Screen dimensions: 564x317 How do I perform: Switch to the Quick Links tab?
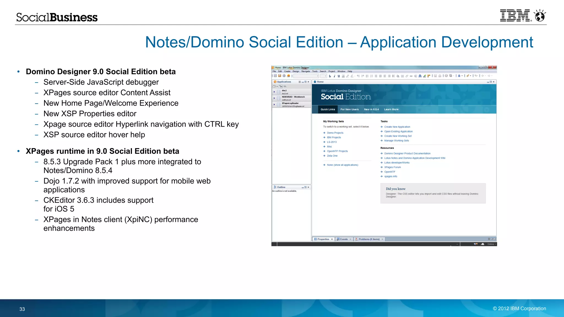pyautogui.click(x=328, y=110)
